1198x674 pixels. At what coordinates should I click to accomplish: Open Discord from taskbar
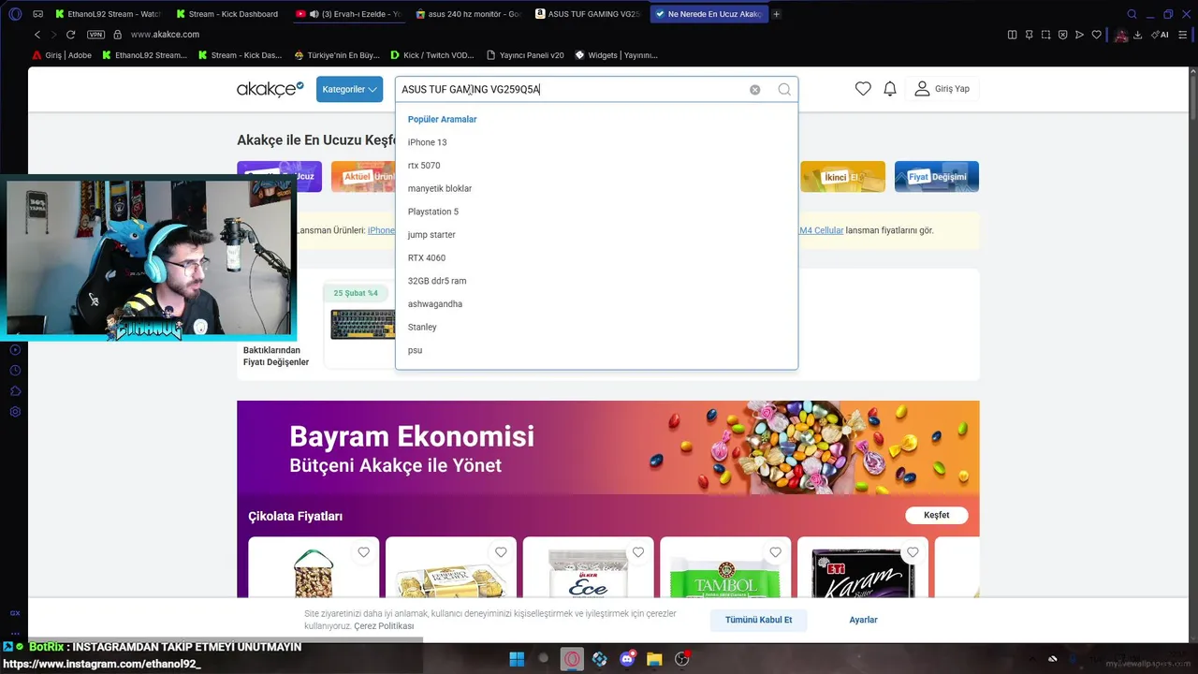[x=627, y=659]
